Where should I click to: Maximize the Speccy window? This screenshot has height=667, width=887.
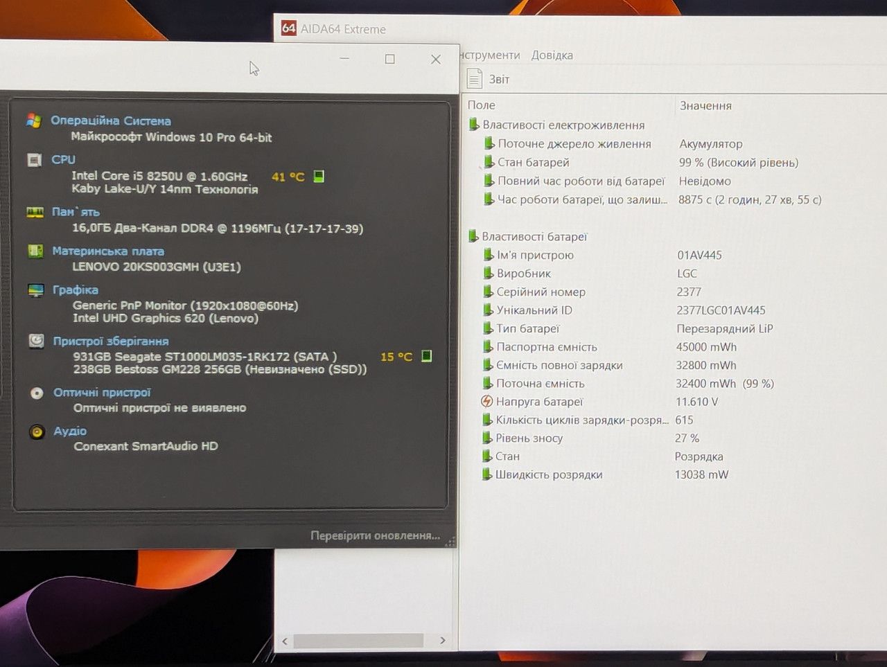coord(390,60)
